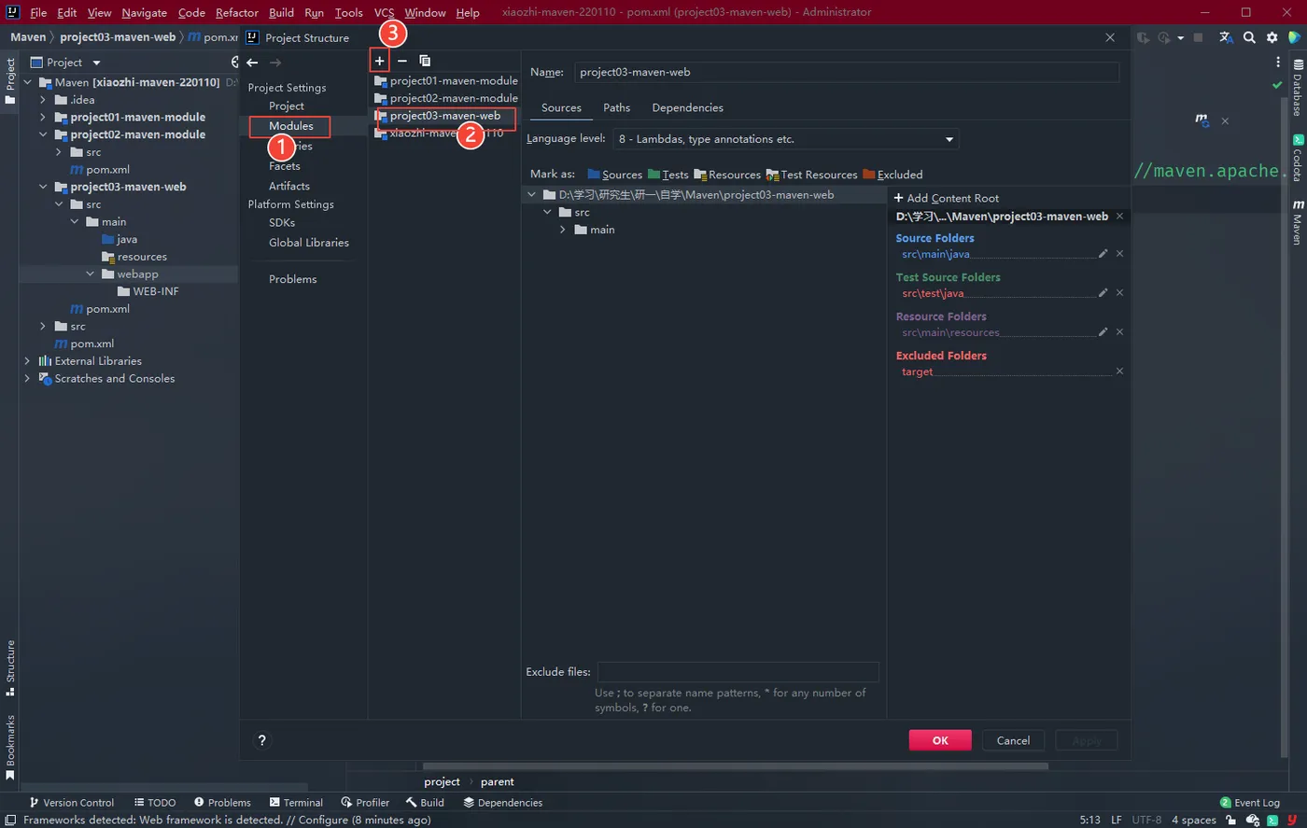
Task: Mark selected as Excluded
Action: click(892, 175)
